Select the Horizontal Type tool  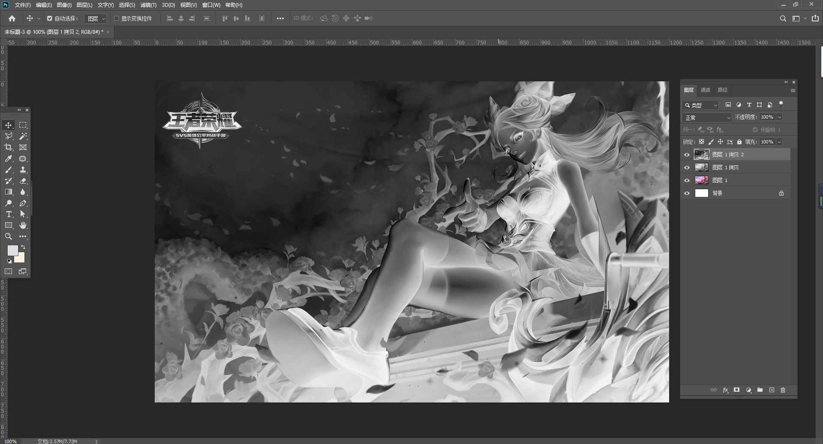point(9,214)
